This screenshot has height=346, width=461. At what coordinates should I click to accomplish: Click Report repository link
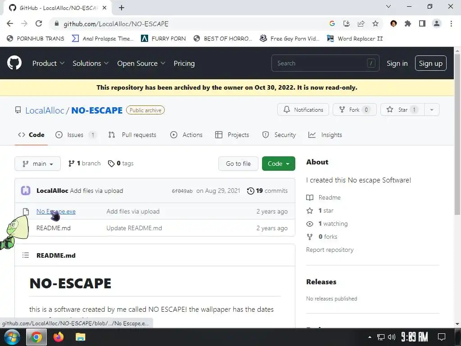330,250
